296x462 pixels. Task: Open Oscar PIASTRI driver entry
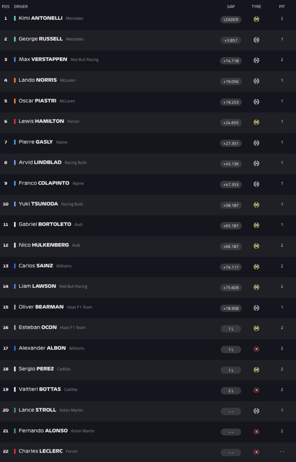click(148, 101)
